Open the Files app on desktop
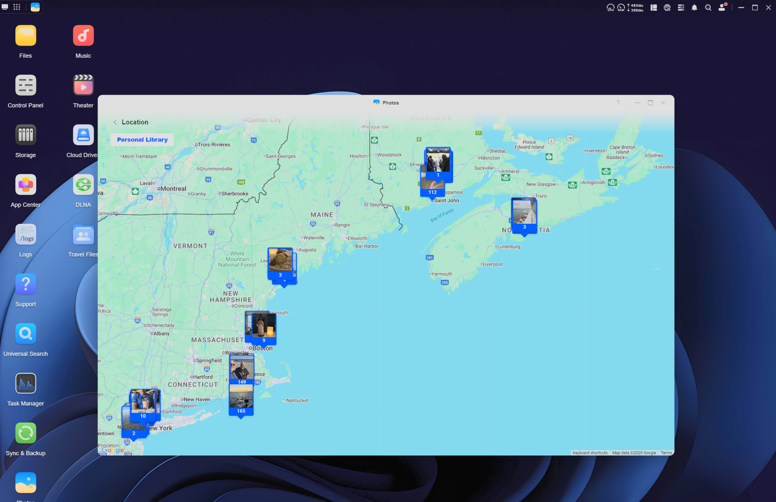Viewport: 776px width, 502px height. point(25,36)
